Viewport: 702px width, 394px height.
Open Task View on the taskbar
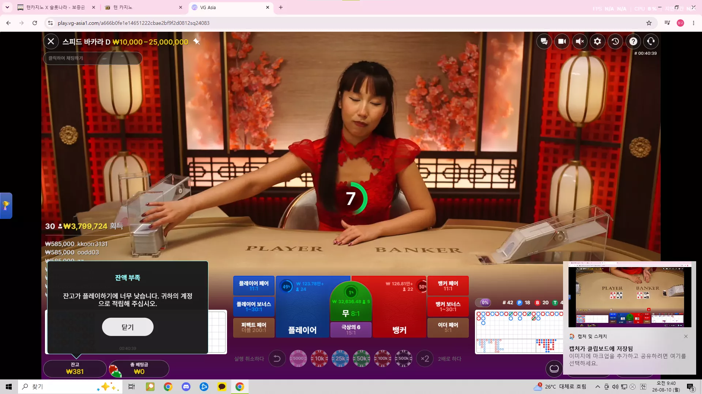[132, 387]
